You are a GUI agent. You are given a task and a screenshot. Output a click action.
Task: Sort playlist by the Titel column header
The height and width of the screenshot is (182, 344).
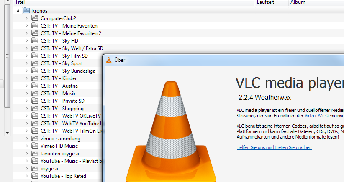tap(126, 2)
